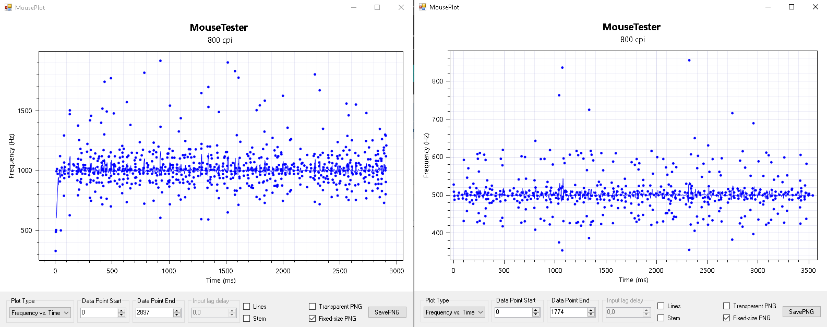Click SavePNG button in left window
Screen dimensions: 827x327
(387, 312)
